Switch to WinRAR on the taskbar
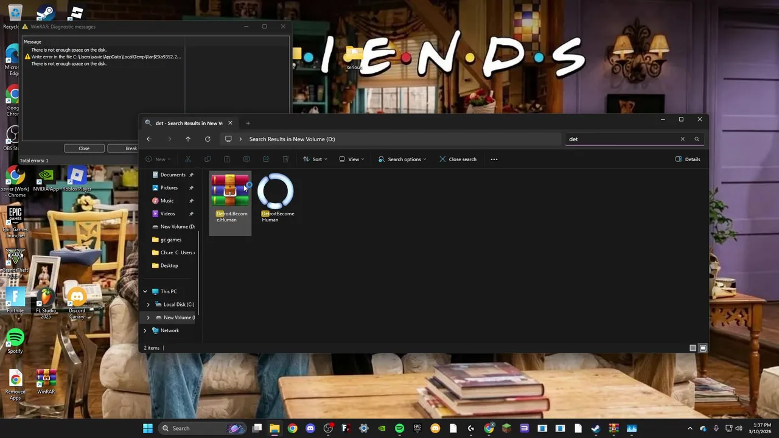This screenshot has height=438, width=779. (613, 428)
